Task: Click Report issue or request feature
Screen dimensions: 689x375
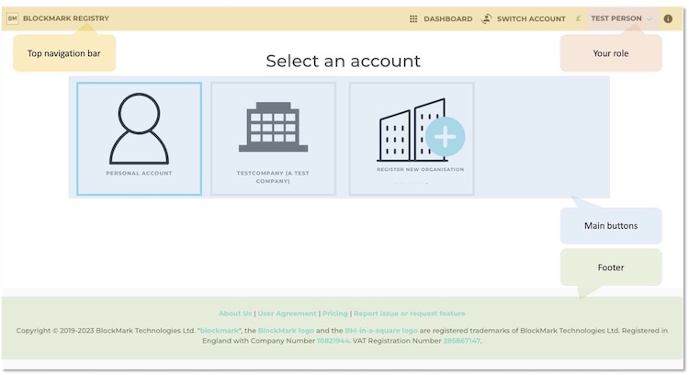Action: point(409,313)
